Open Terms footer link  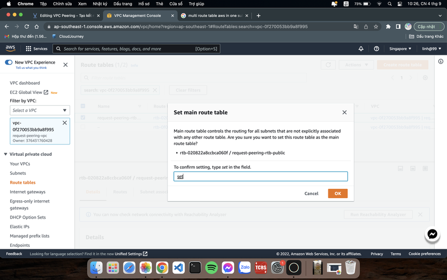pos(396,254)
